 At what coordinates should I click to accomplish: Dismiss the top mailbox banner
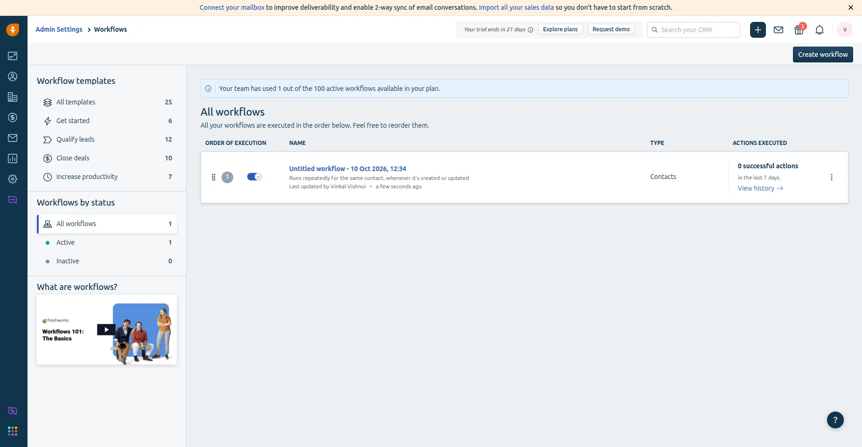(x=851, y=7)
